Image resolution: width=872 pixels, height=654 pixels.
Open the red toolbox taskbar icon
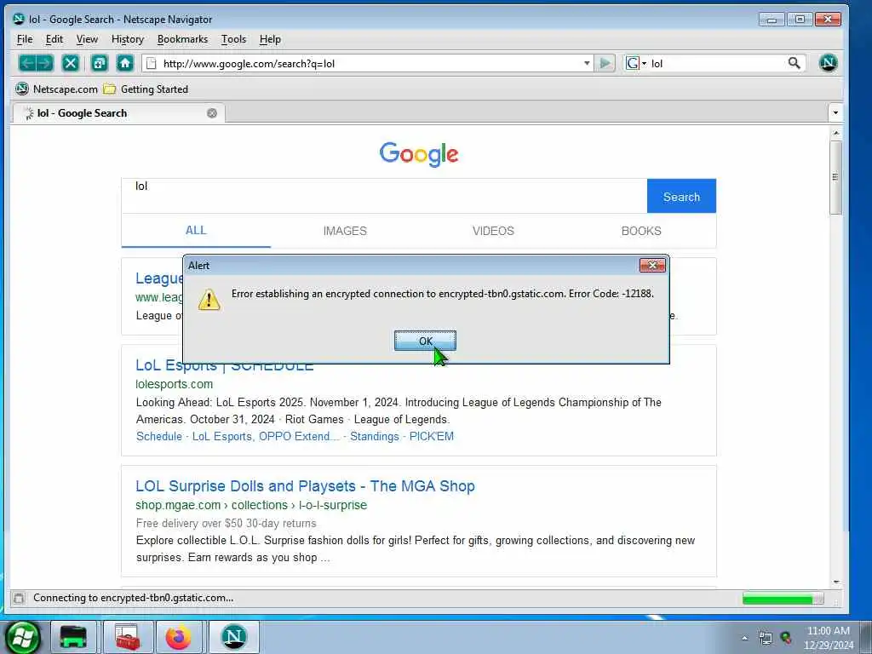(128, 637)
